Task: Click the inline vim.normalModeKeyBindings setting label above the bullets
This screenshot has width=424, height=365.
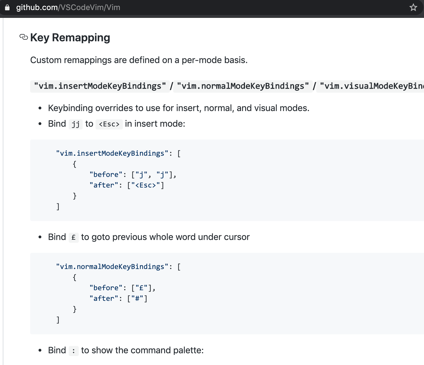Action: (x=243, y=86)
